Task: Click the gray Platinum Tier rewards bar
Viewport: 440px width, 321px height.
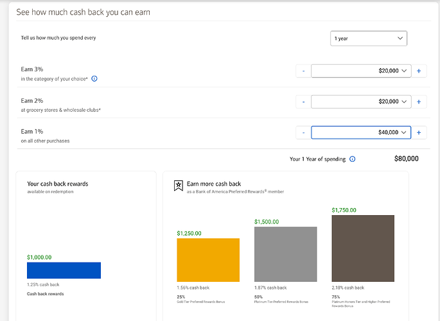Action: 285,254
